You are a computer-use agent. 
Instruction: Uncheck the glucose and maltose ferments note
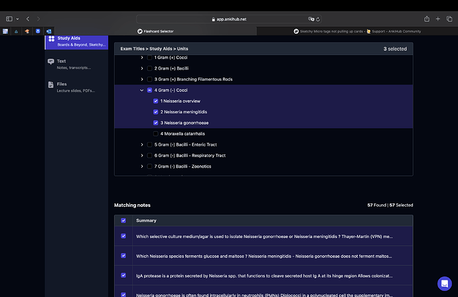coord(123,256)
